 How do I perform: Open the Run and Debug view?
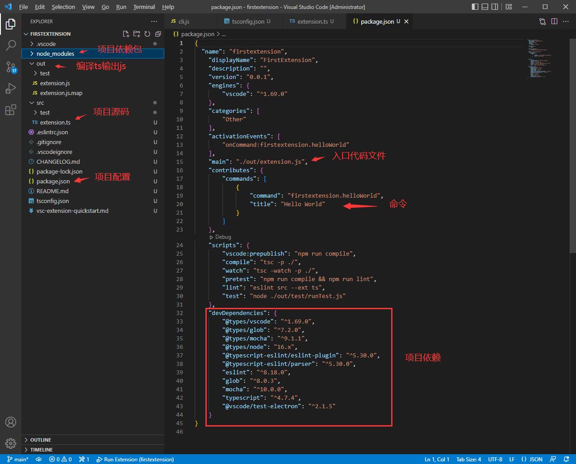coord(11,88)
